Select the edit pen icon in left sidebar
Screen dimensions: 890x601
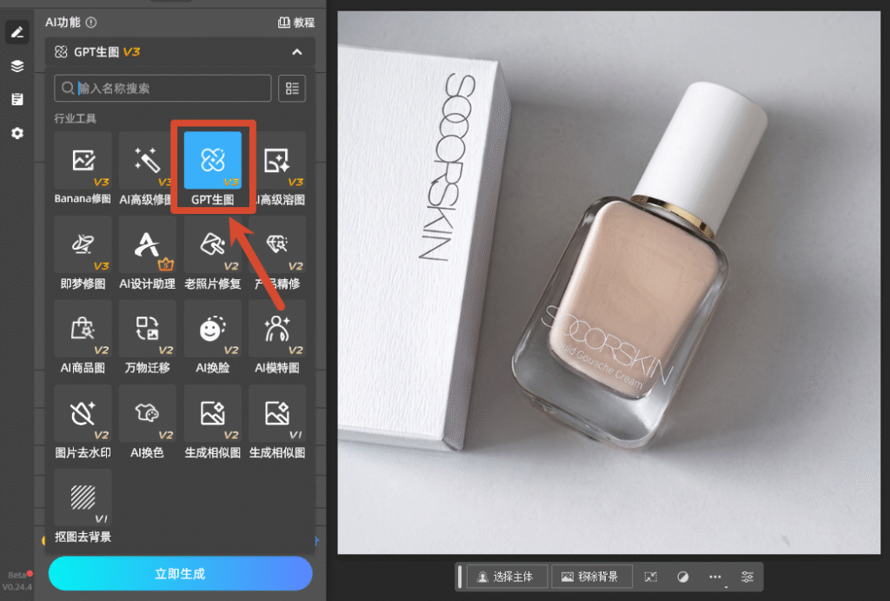(x=17, y=32)
